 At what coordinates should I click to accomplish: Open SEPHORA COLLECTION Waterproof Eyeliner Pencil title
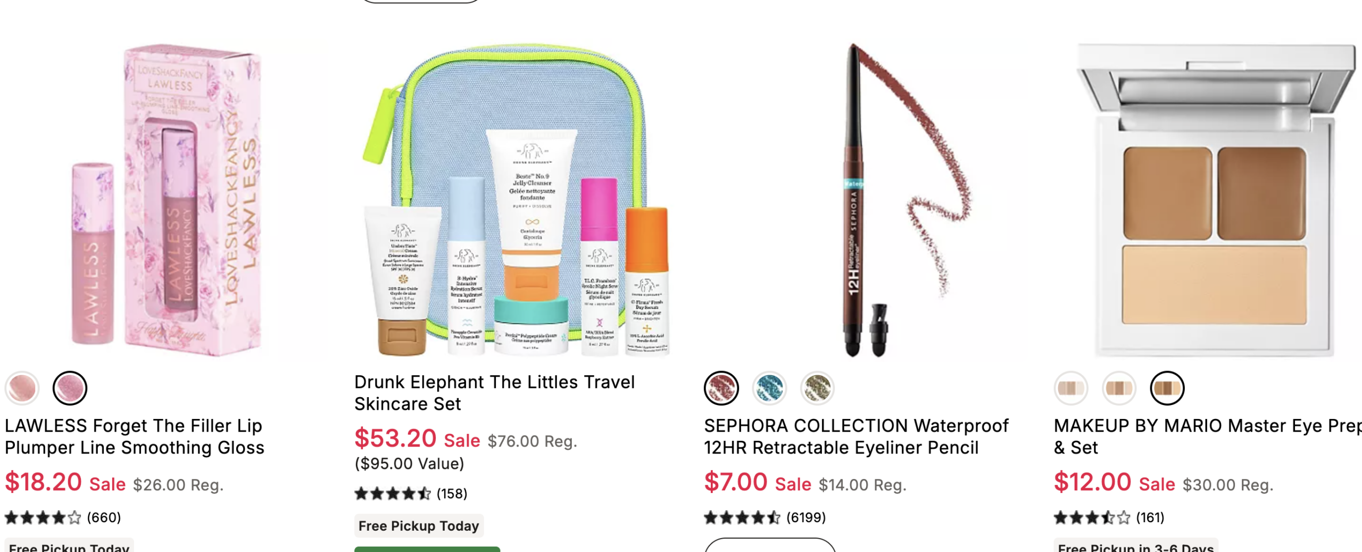[x=856, y=436]
